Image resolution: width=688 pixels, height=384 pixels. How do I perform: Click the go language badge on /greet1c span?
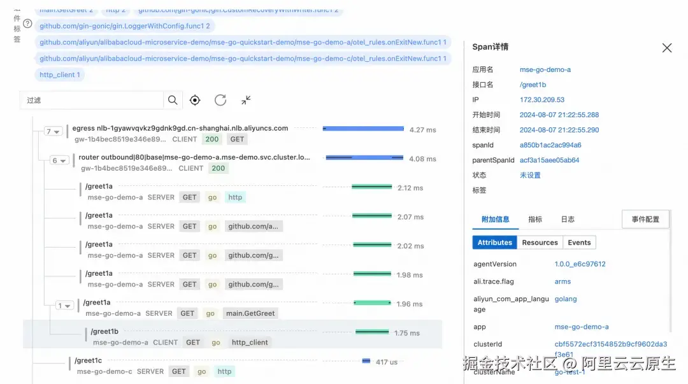[201, 371]
